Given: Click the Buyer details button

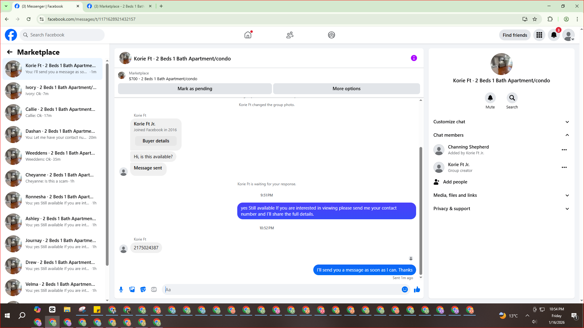Looking at the screenshot, I should tap(156, 141).
